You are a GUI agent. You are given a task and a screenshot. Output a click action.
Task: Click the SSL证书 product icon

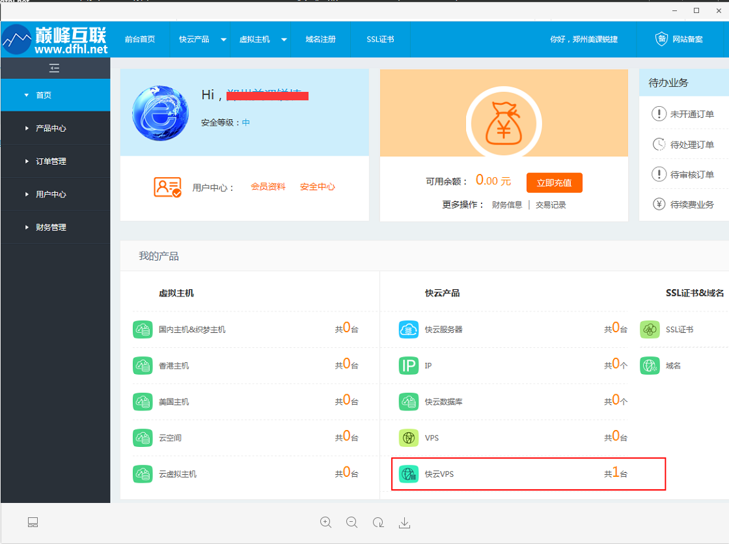coord(650,330)
